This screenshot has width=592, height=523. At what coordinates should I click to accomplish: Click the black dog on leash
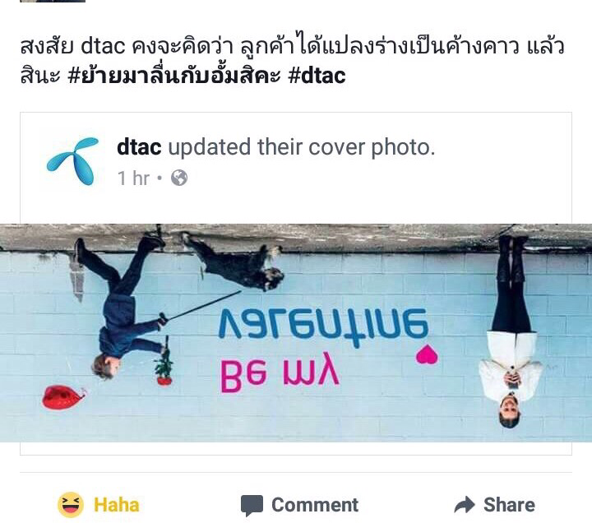click(234, 263)
